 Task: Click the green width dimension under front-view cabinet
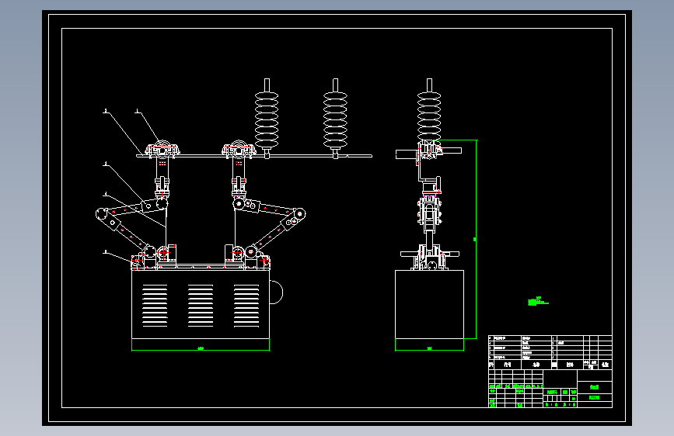201,349
